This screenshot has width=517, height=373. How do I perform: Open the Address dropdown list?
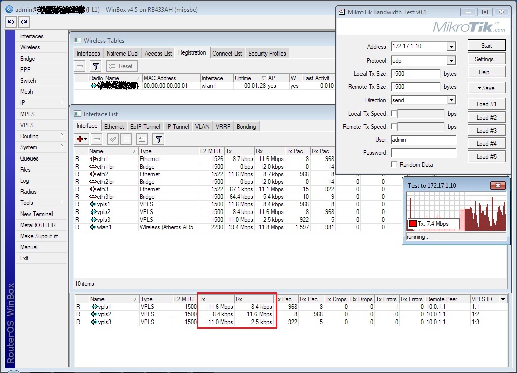pos(451,47)
